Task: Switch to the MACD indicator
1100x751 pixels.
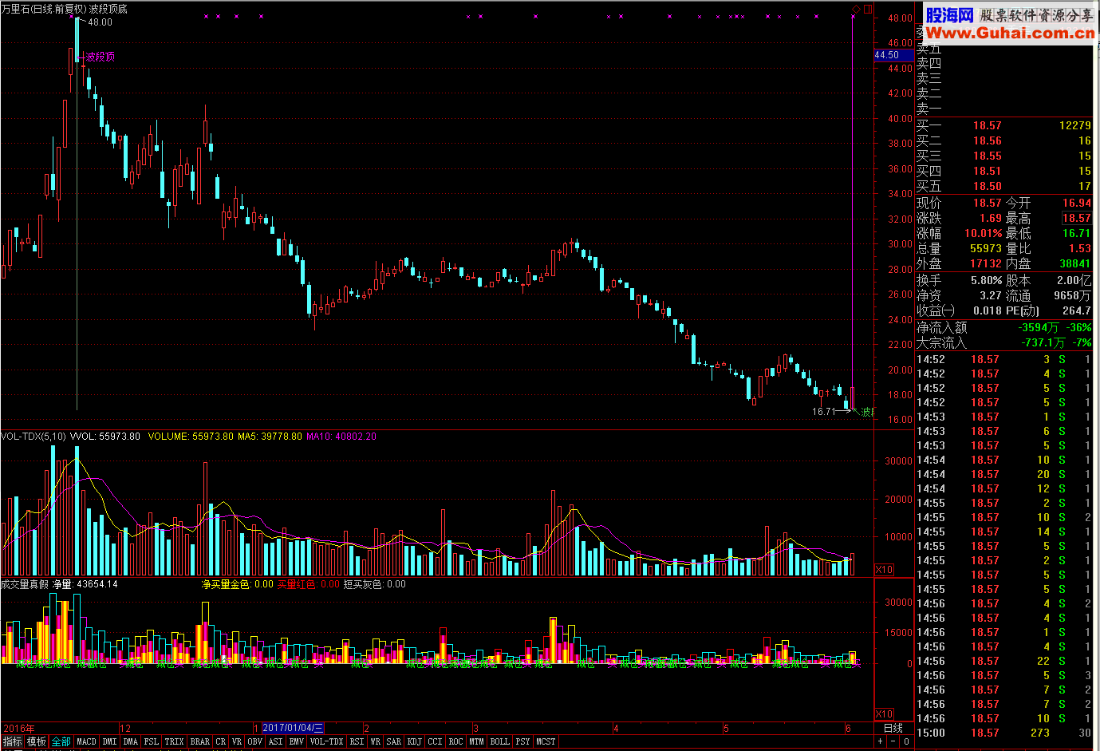Action: 86,741
